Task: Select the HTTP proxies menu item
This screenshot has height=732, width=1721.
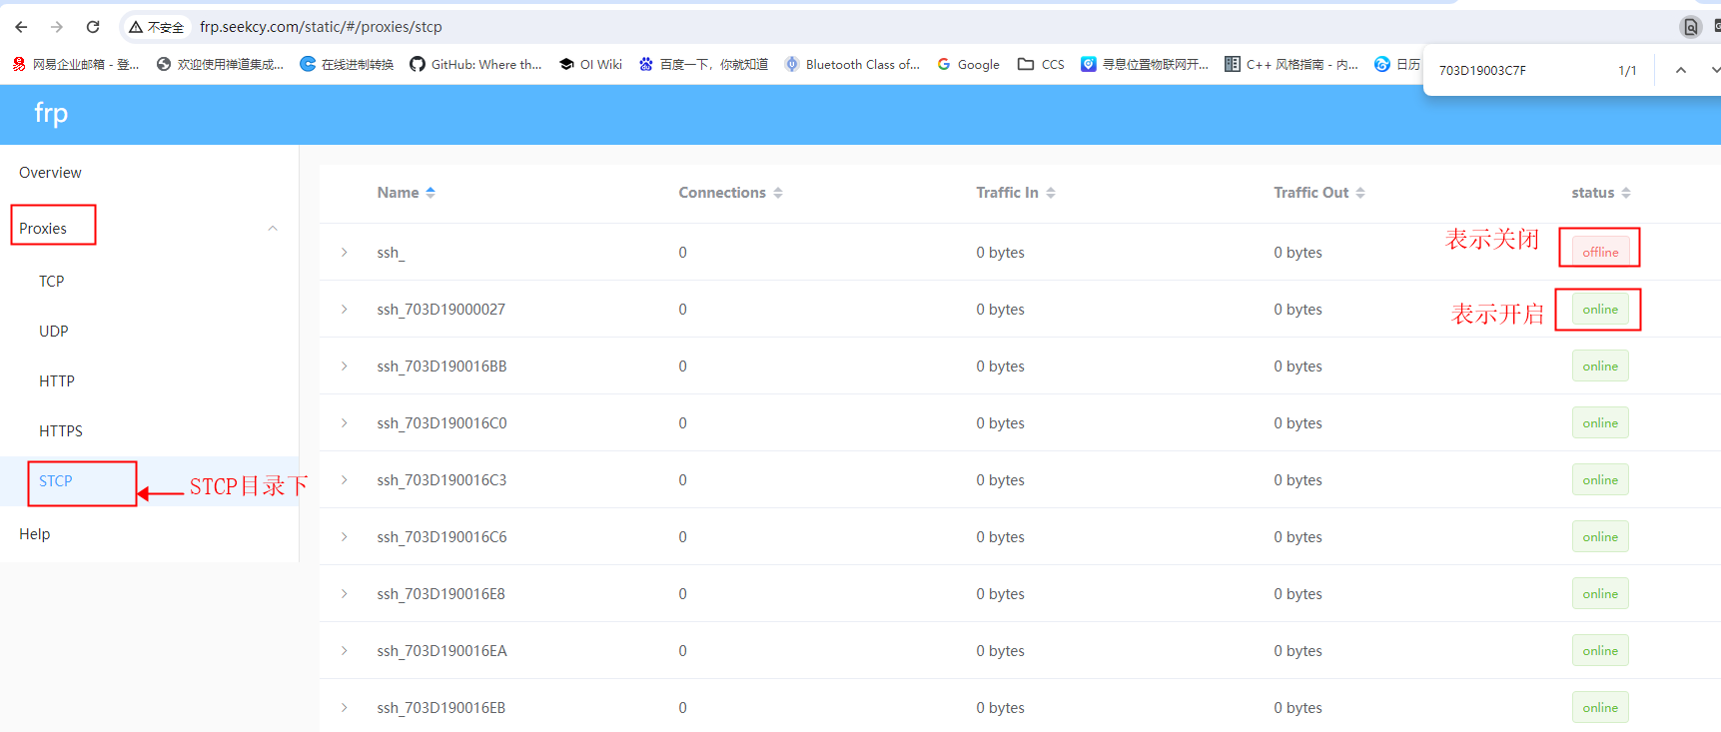Action: 150,381
